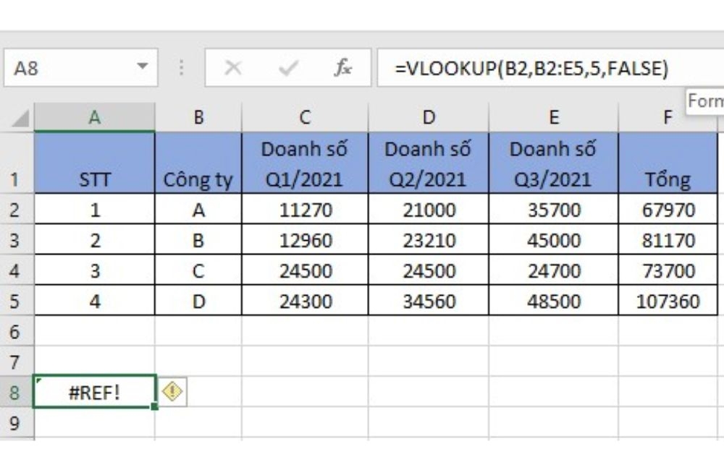Click cell with company D
This screenshot has width=724, height=470.
pos(198,301)
